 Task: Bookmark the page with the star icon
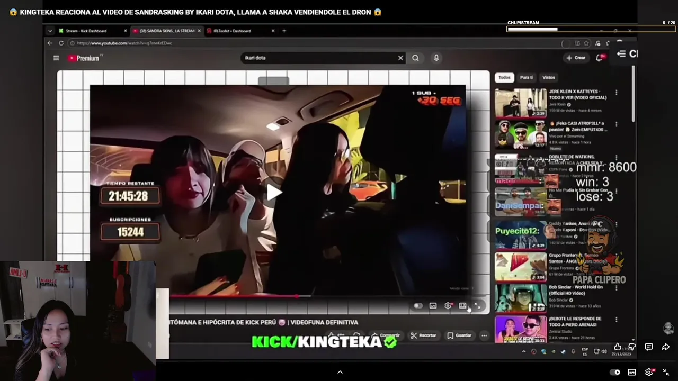(x=586, y=43)
